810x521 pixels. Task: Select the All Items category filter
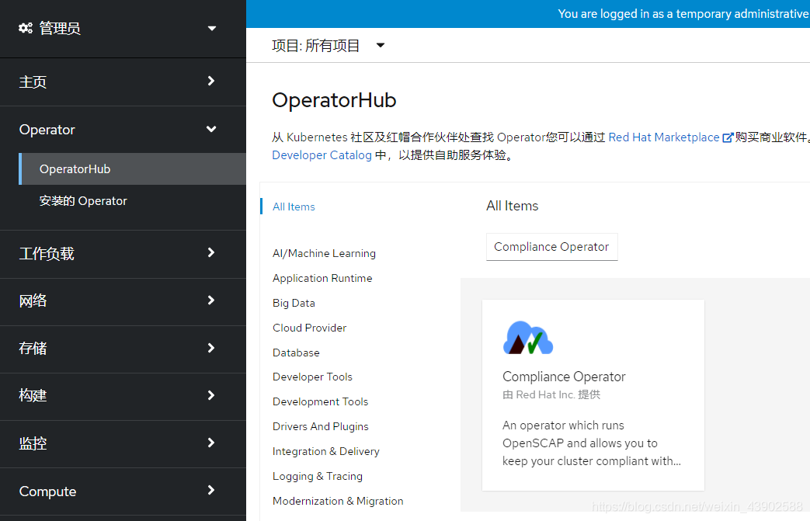tap(294, 207)
